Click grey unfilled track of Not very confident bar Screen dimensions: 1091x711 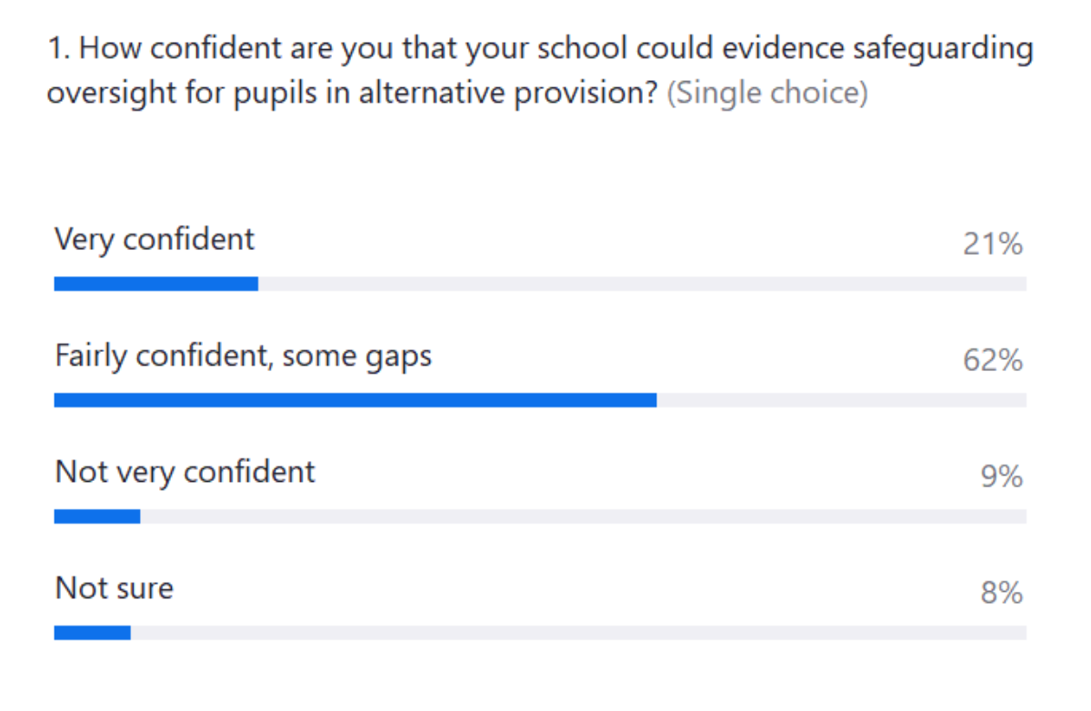(582, 516)
